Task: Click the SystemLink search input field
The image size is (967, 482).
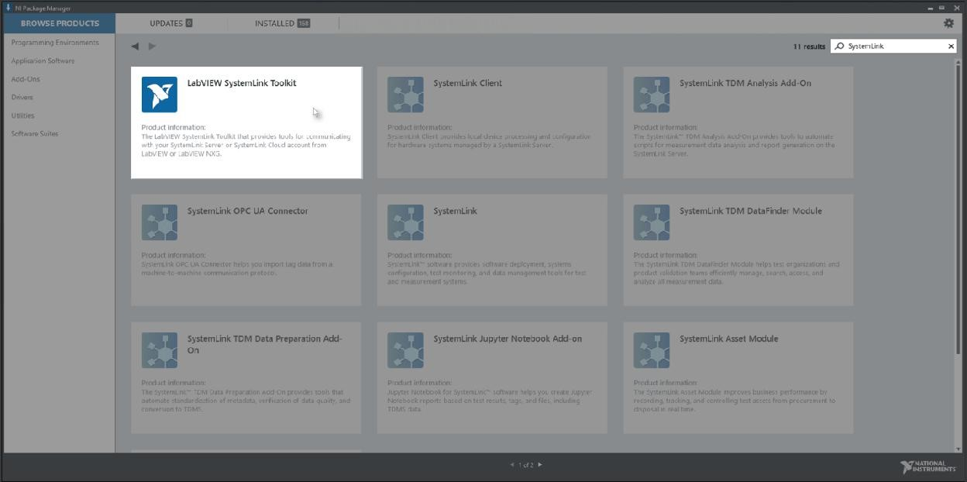Action: [891, 46]
